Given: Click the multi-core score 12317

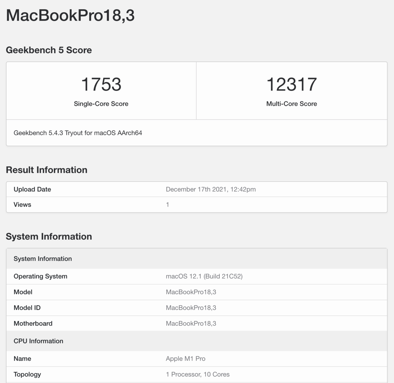Looking at the screenshot, I should point(292,84).
